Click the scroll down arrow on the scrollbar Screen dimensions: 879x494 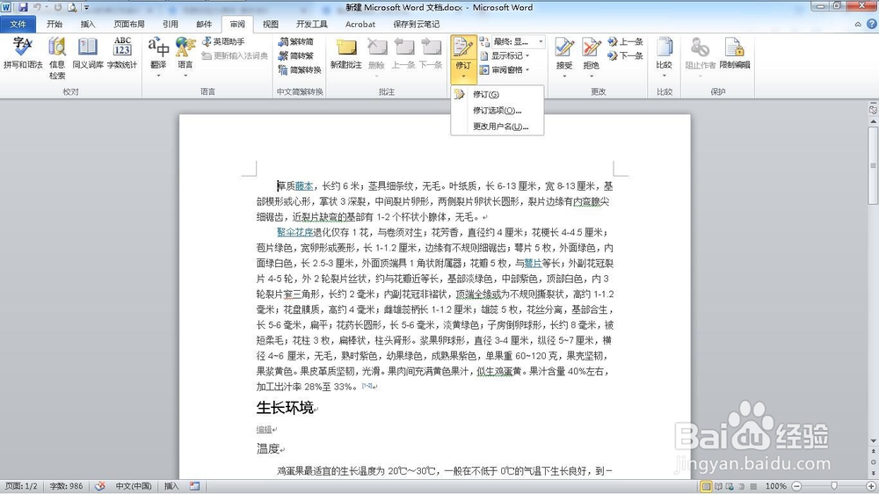point(873,441)
